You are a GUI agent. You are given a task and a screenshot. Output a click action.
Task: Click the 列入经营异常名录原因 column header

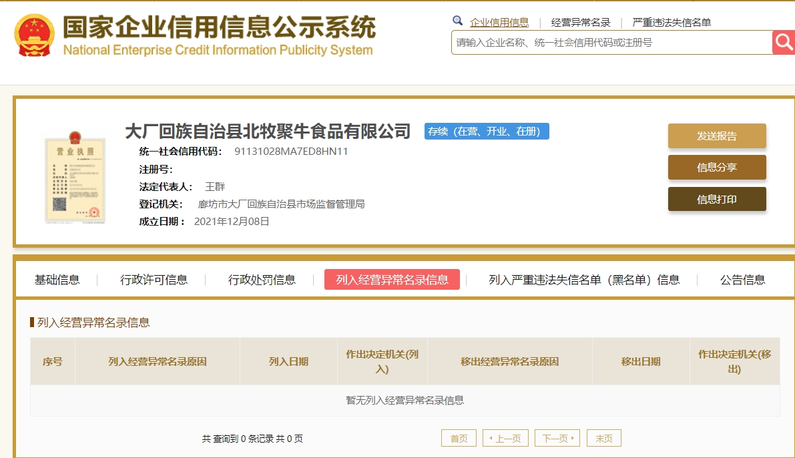(x=157, y=362)
